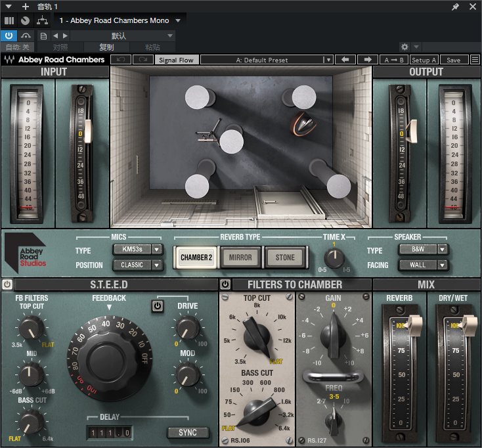Toggle the Signal Flow view
Screen dimensions: 482x448
177,60
